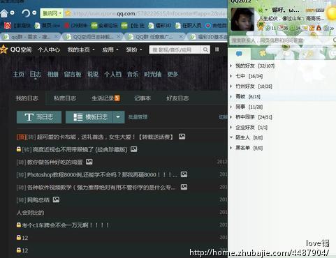Click the QQ icon showing count 14

coord(295,29)
